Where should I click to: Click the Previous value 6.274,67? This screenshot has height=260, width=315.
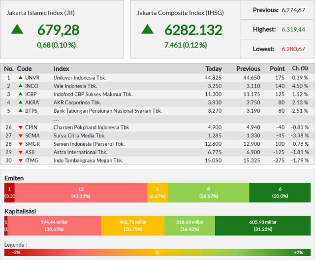293,10
